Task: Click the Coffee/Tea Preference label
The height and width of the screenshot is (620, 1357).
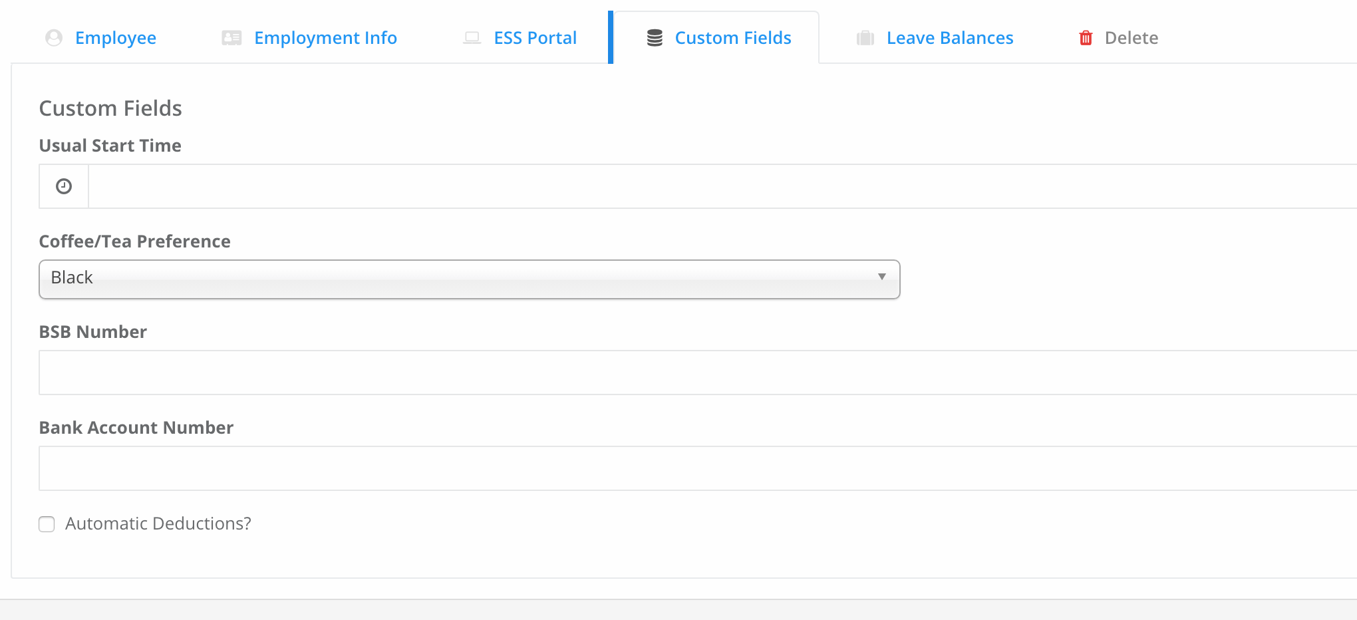Action: click(x=135, y=241)
